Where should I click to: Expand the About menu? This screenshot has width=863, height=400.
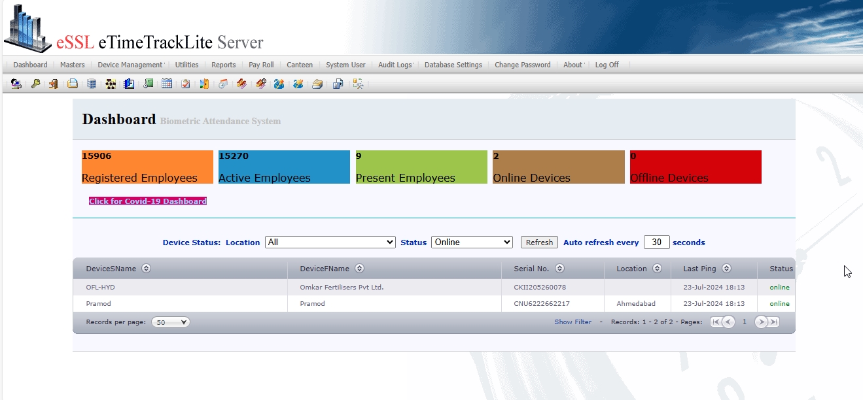pyautogui.click(x=574, y=65)
